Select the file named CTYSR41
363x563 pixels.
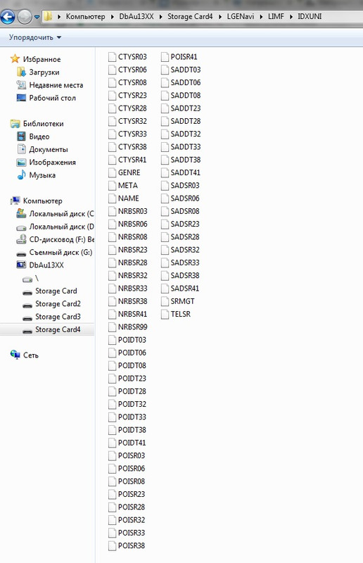click(x=132, y=160)
